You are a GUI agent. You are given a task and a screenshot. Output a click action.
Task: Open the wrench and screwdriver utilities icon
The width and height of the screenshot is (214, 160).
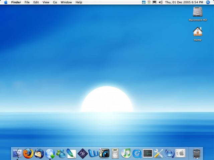click(x=158, y=153)
